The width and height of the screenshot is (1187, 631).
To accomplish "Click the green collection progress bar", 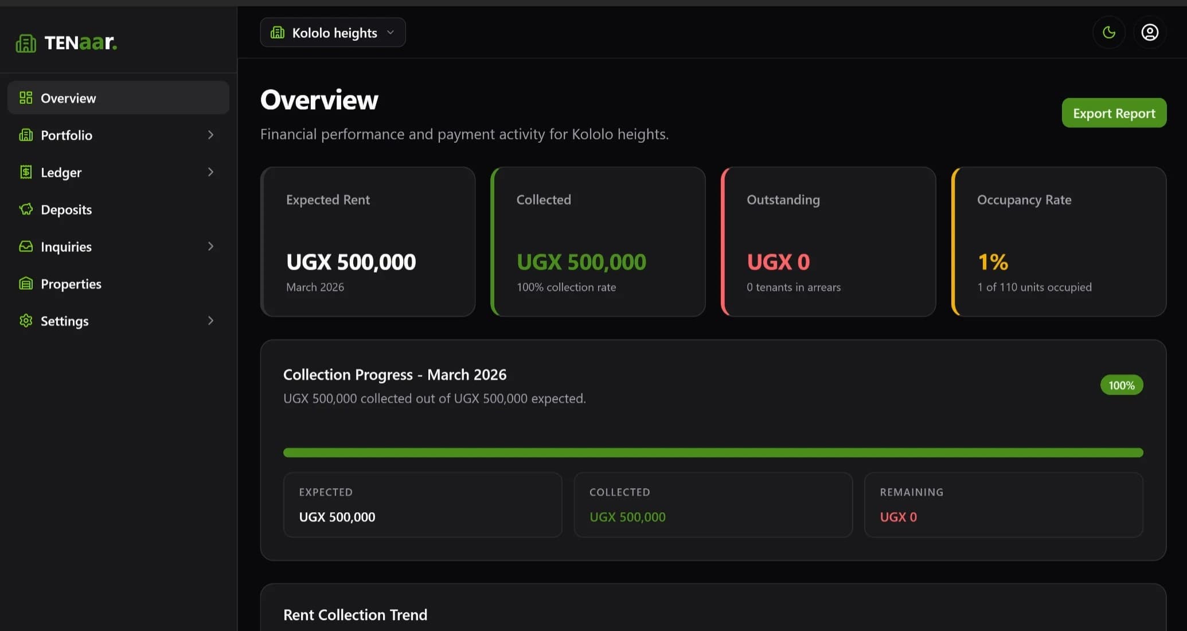I will [713, 453].
